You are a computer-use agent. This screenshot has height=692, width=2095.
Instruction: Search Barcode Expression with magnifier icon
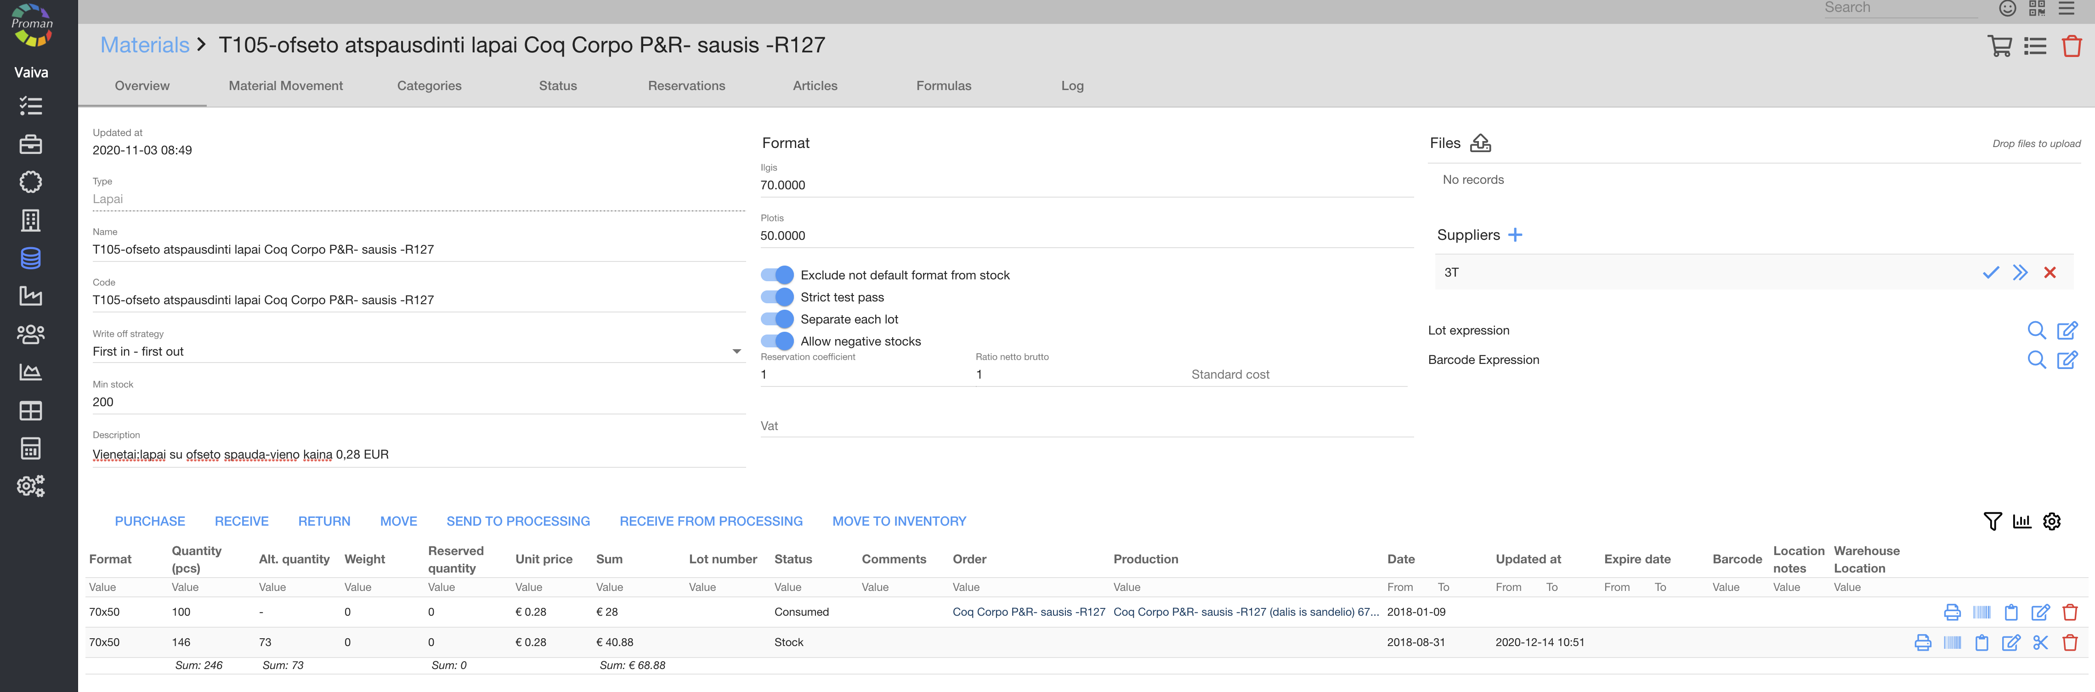click(2036, 359)
